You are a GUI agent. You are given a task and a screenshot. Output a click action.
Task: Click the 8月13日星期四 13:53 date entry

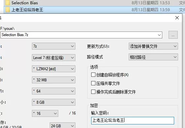[151, 3]
